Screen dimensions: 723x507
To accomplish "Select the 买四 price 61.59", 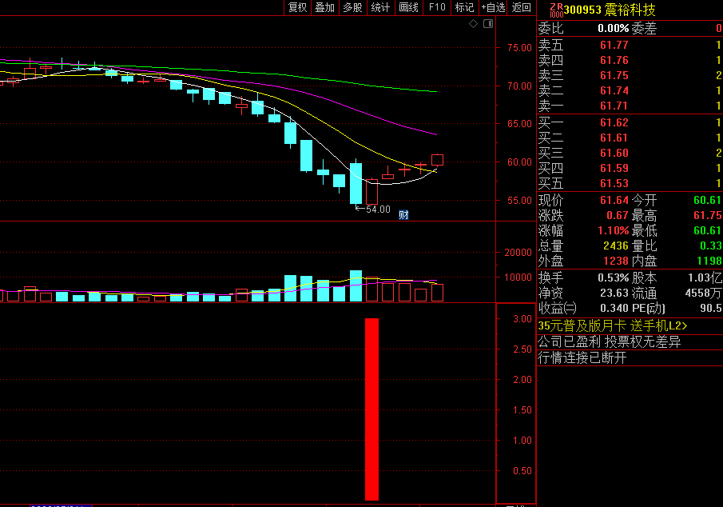I will pos(614,168).
